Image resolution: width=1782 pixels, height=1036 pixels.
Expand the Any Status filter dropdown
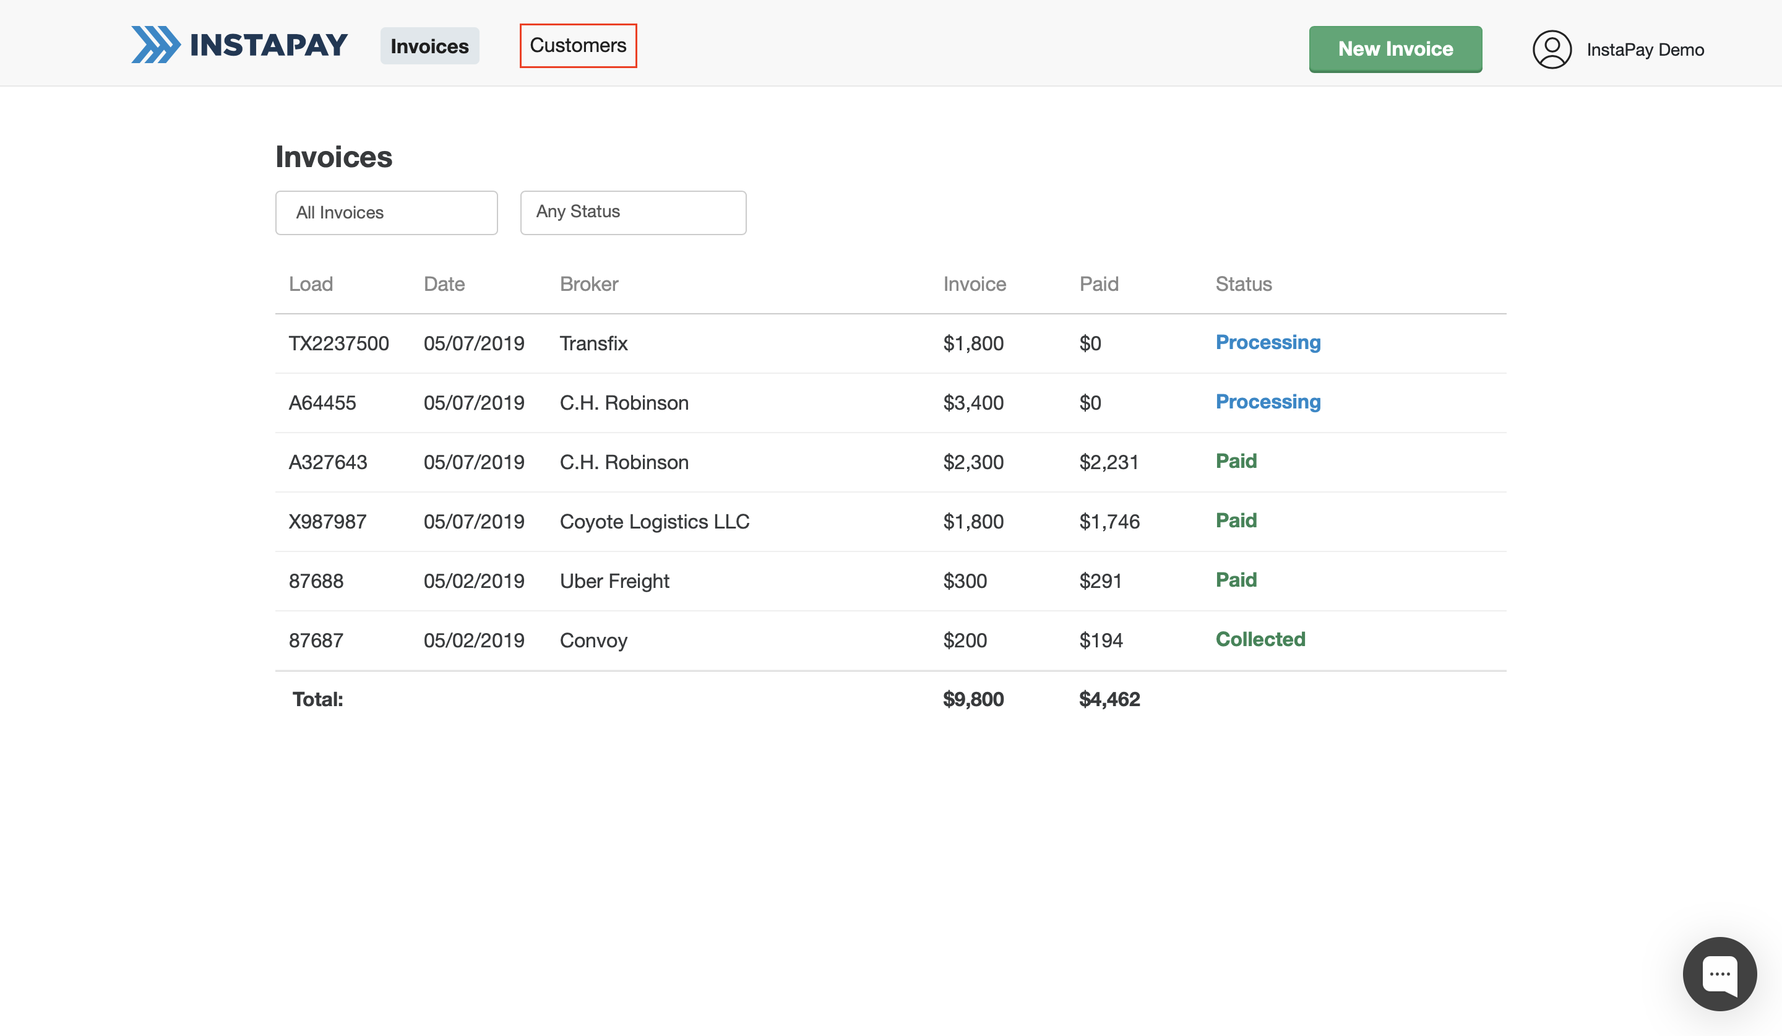(633, 212)
